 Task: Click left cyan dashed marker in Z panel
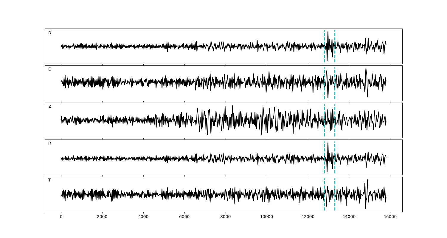click(x=324, y=113)
